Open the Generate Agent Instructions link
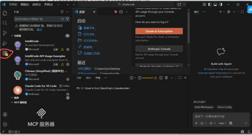 coord(213,73)
